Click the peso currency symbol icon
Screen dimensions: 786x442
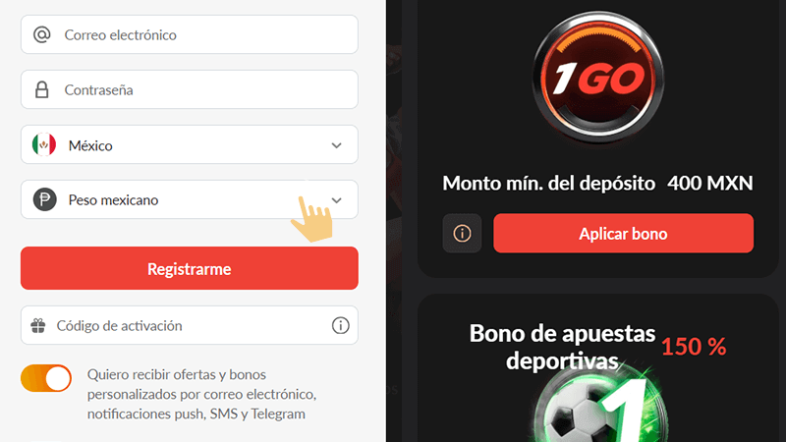tap(44, 199)
